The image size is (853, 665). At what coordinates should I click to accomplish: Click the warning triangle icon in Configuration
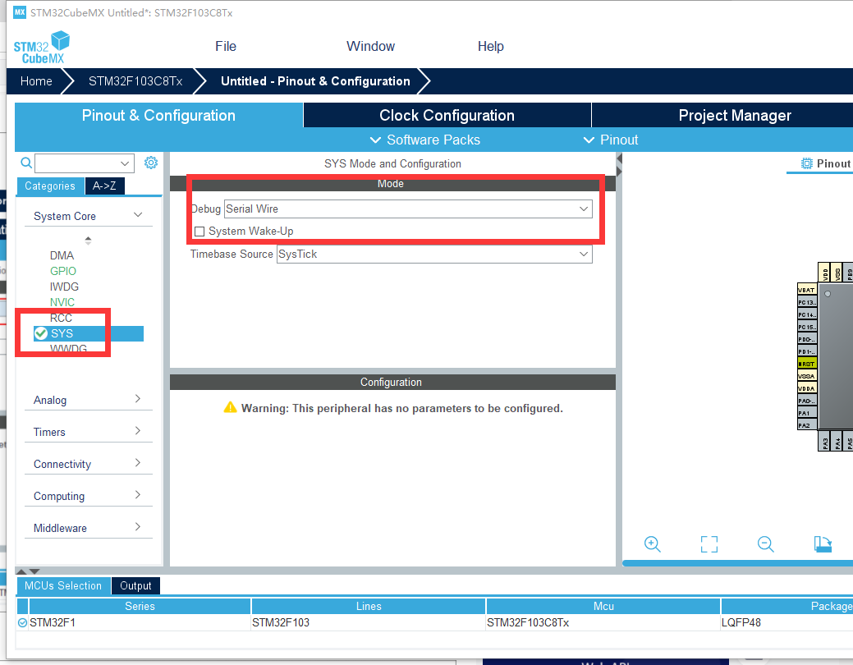(x=230, y=407)
